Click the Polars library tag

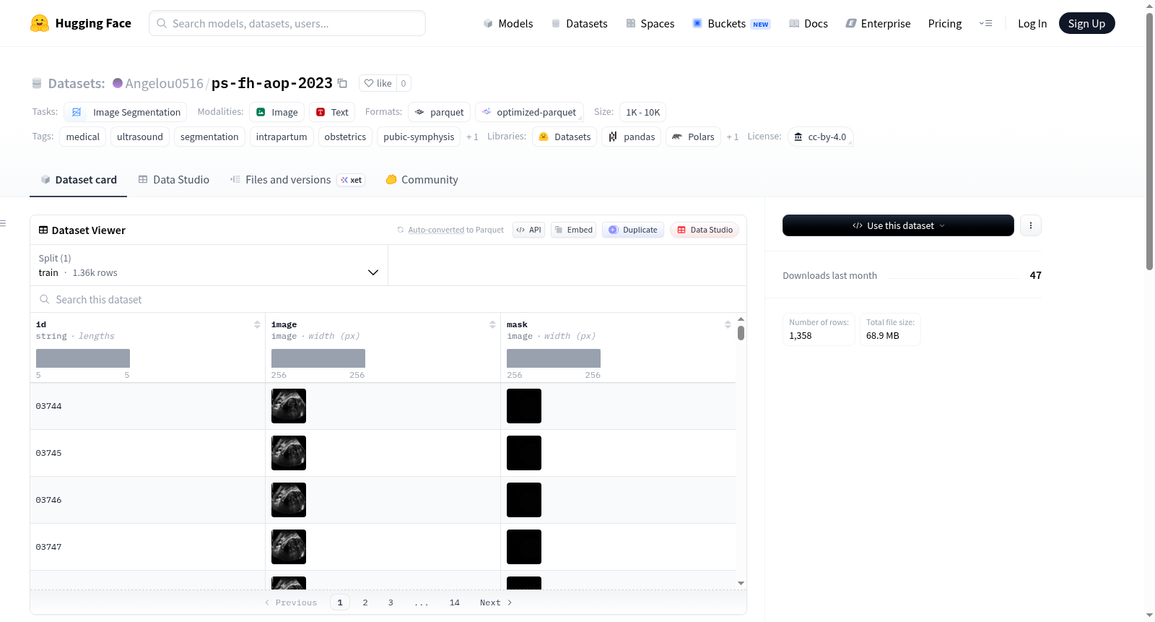(x=693, y=137)
